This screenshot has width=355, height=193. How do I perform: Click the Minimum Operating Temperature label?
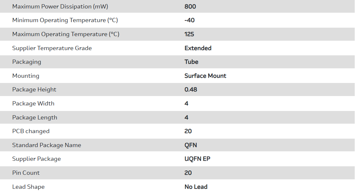(65, 20)
